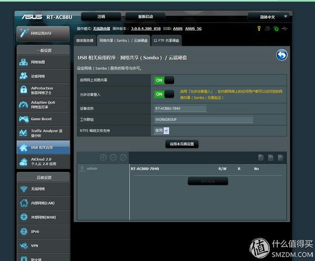Click delete folder icon in share toolbar
The width and height of the screenshot is (315, 261).
click(x=271, y=157)
